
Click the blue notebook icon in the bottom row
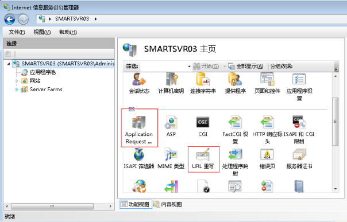[x=299, y=186]
